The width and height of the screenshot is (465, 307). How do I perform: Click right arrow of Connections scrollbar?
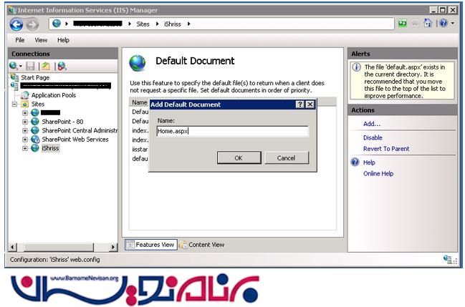[x=112, y=247]
